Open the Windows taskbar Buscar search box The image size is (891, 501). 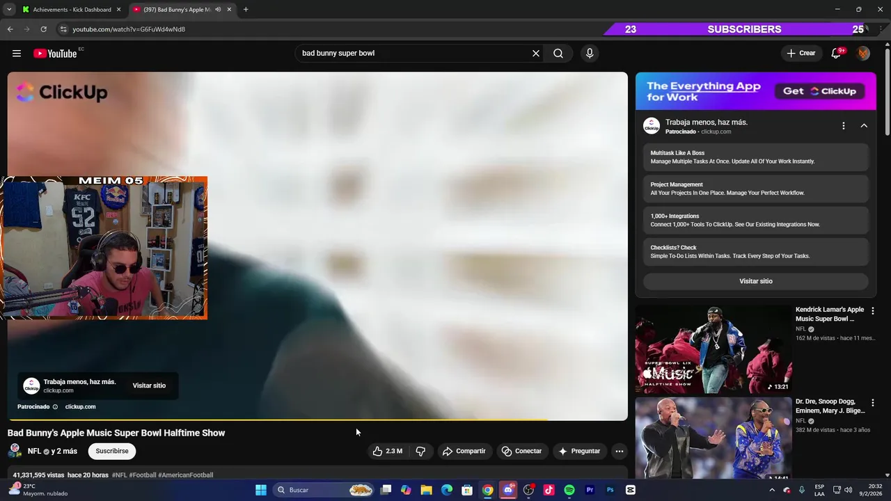point(324,490)
